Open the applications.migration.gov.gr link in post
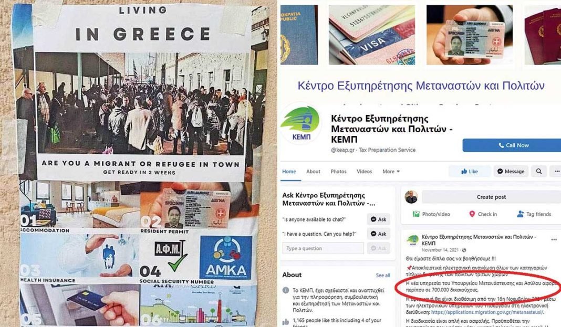The width and height of the screenshot is (561, 327). [x=487, y=312]
